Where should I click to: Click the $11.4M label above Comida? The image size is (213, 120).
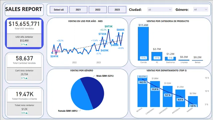click(x=143, y=25)
